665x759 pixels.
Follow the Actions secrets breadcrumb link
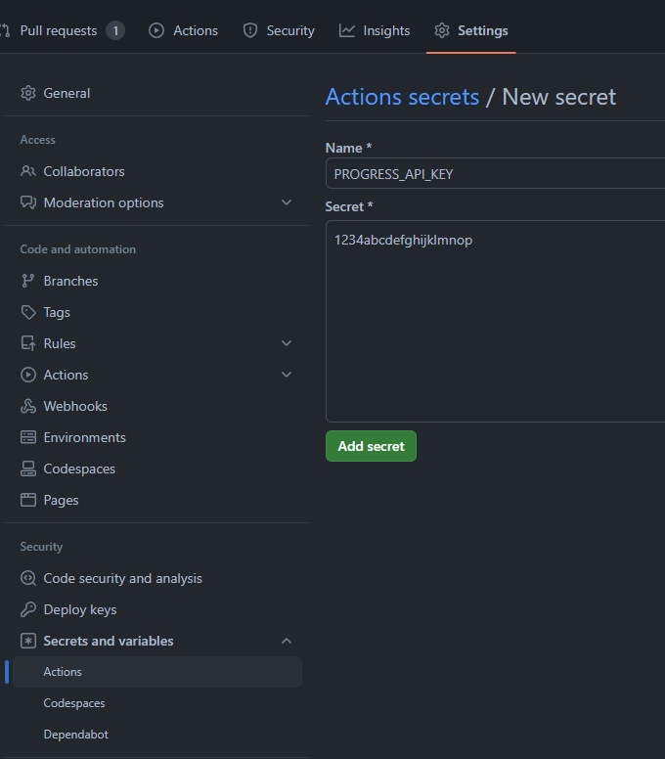tap(402, 97)
